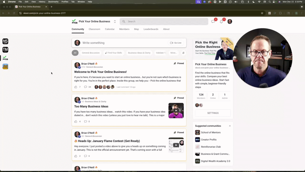305x172 pixels.
Task: Select the TM community in the sidebar
Action: click(5, 50)
